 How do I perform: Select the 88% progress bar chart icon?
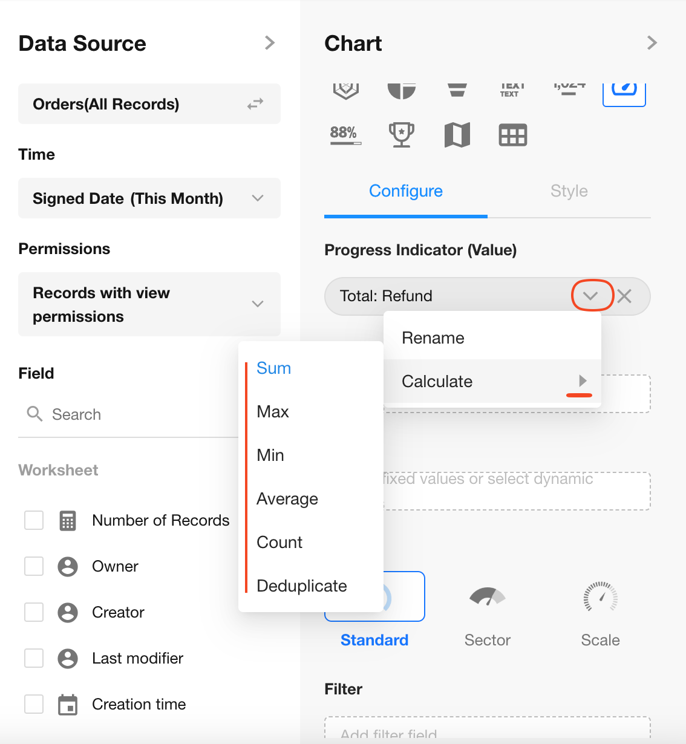345,134
